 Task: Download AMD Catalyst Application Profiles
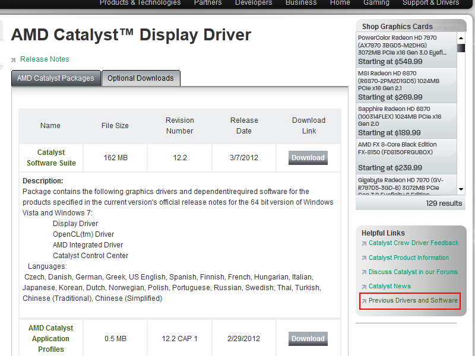[308, 338]
